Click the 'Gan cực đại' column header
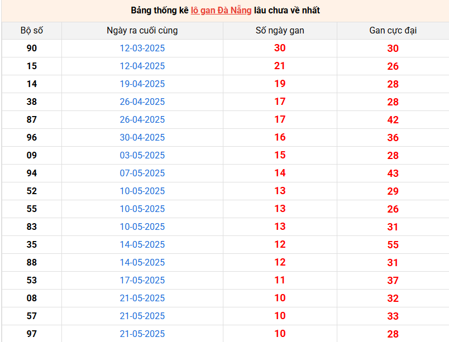The width and height of the screenshot is (449, 342). pyautogui.click(x=393, y=31)
